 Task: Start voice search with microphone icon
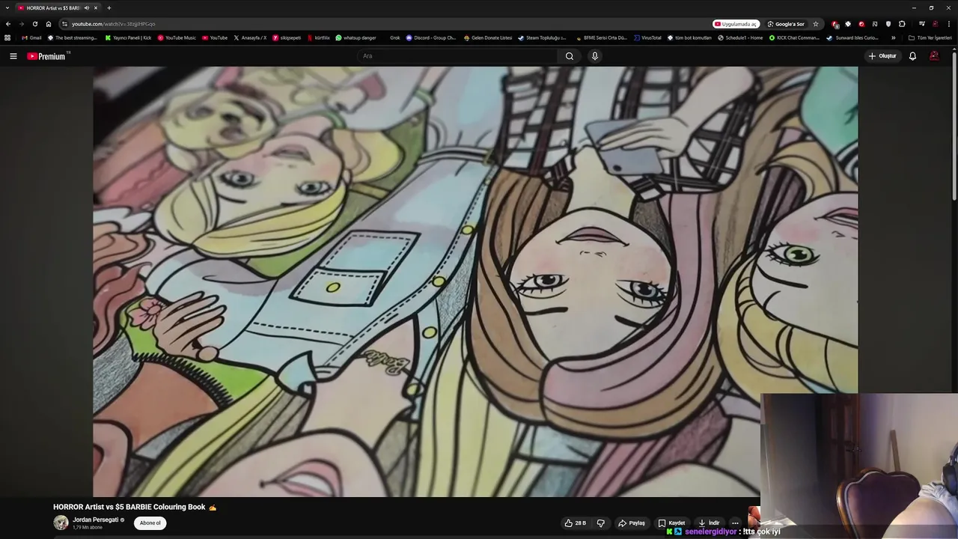595,56
